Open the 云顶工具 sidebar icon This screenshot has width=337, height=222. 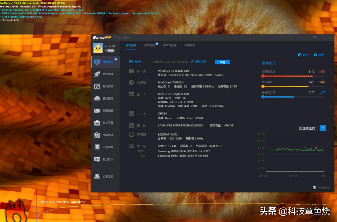click(x=97, y=176)
